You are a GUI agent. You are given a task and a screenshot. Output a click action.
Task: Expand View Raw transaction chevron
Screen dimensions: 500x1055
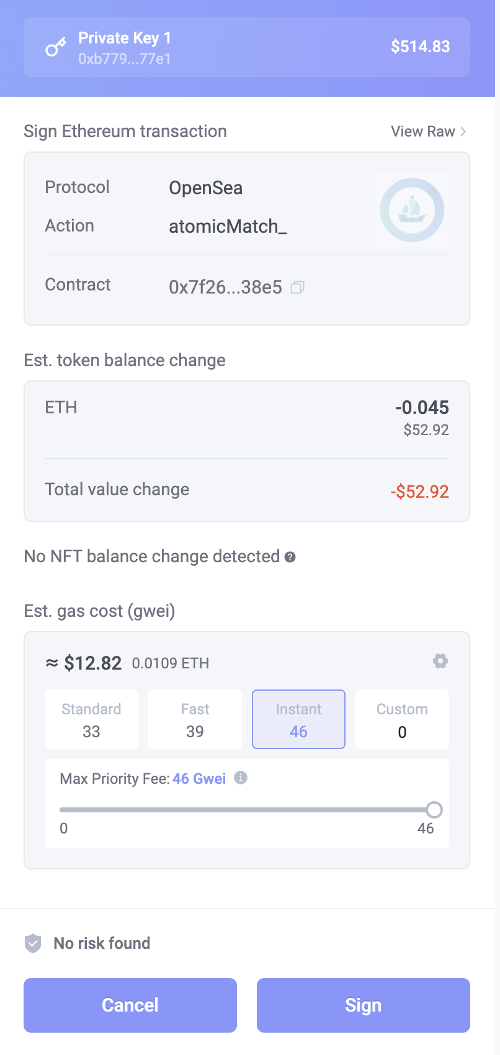pos(463,132)
